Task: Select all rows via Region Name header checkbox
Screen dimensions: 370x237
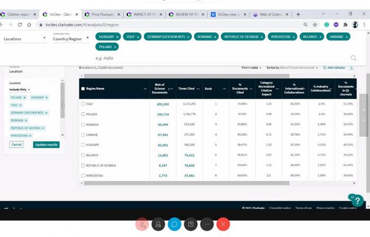Action: click(83, 89)
